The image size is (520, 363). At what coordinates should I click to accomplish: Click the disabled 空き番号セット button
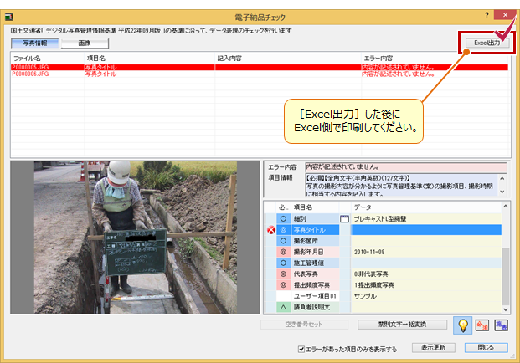(x=304, y=325)
